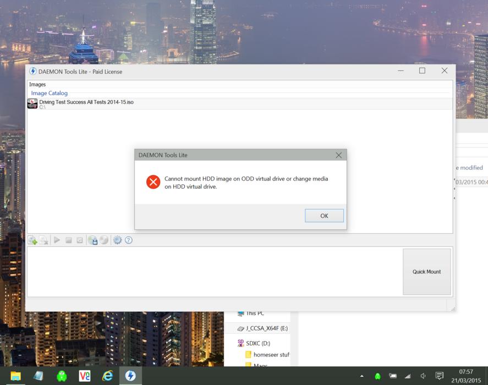
Task: Select J_CCSA_X64F (E:) drive in Explorer
Action: pyautogui.click(x=266, y=328)
